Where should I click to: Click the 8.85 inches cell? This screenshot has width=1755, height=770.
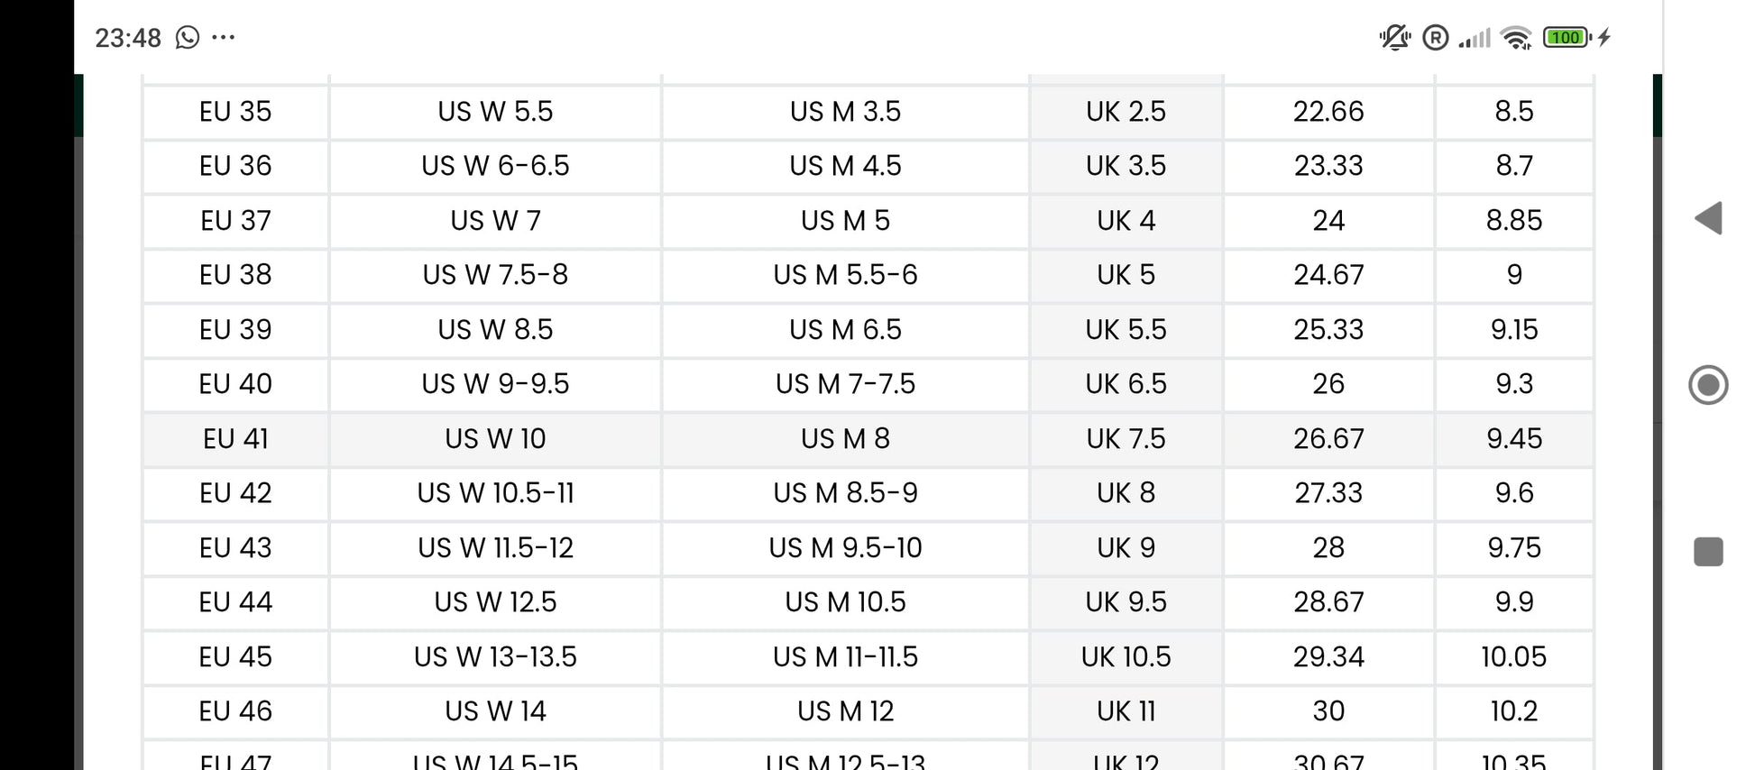point(1514,221)
